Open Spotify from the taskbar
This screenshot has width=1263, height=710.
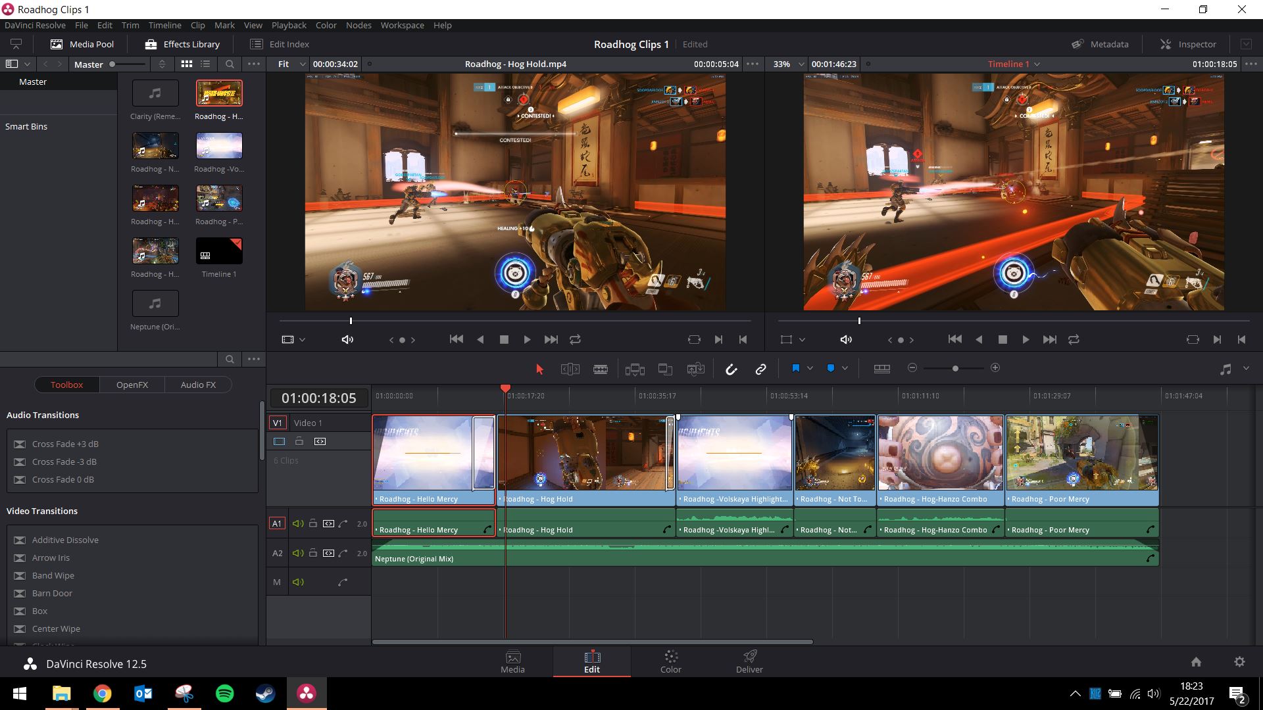(225, 694)
